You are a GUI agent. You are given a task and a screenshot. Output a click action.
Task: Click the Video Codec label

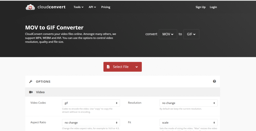click(38, 103)
